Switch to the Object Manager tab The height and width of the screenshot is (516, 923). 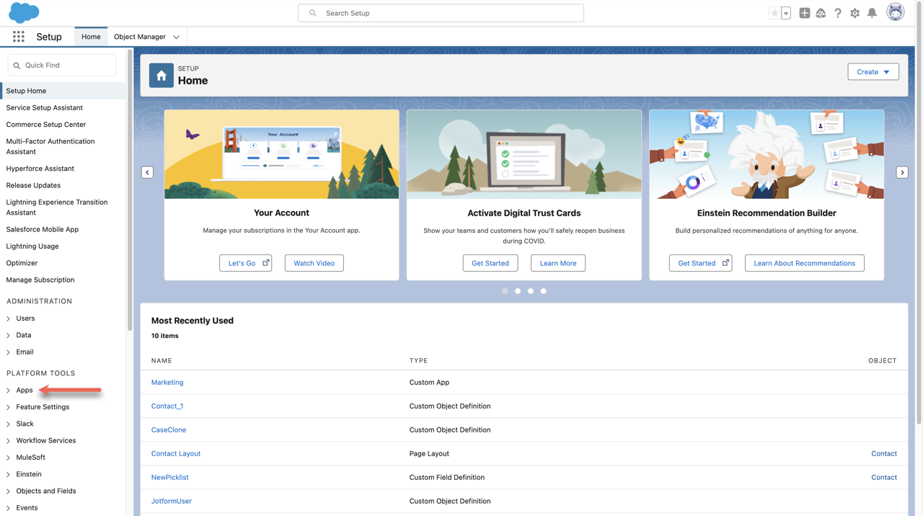tap(139, 37)
